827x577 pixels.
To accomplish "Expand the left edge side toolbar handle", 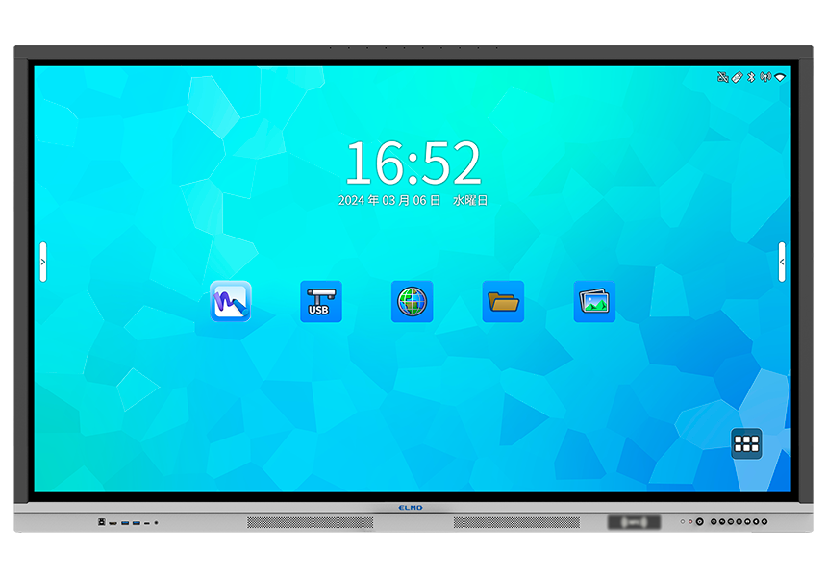I will [x=43, y=263].
